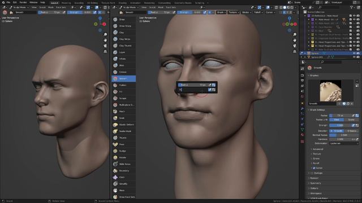Select the Mask brush

123,191
